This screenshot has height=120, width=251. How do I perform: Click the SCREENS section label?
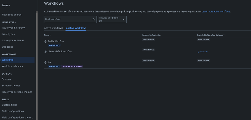point(7,74)
